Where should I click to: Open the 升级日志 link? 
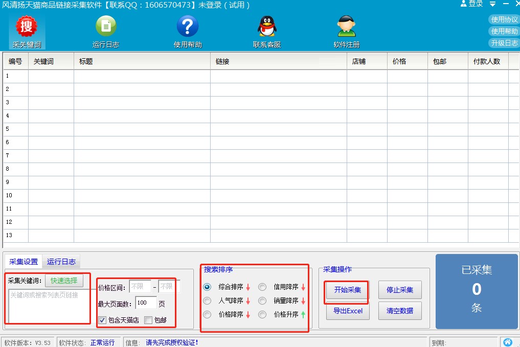point(504,43)
